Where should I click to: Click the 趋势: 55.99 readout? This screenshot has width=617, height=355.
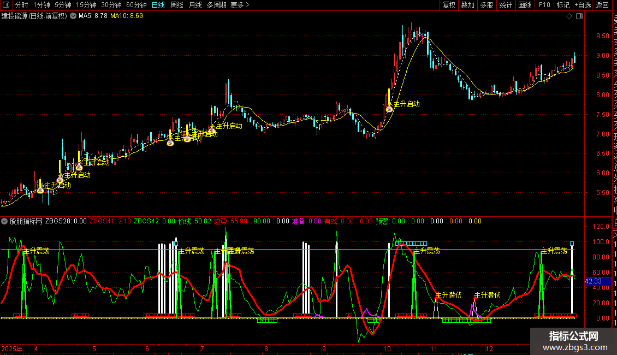[230, 221]
